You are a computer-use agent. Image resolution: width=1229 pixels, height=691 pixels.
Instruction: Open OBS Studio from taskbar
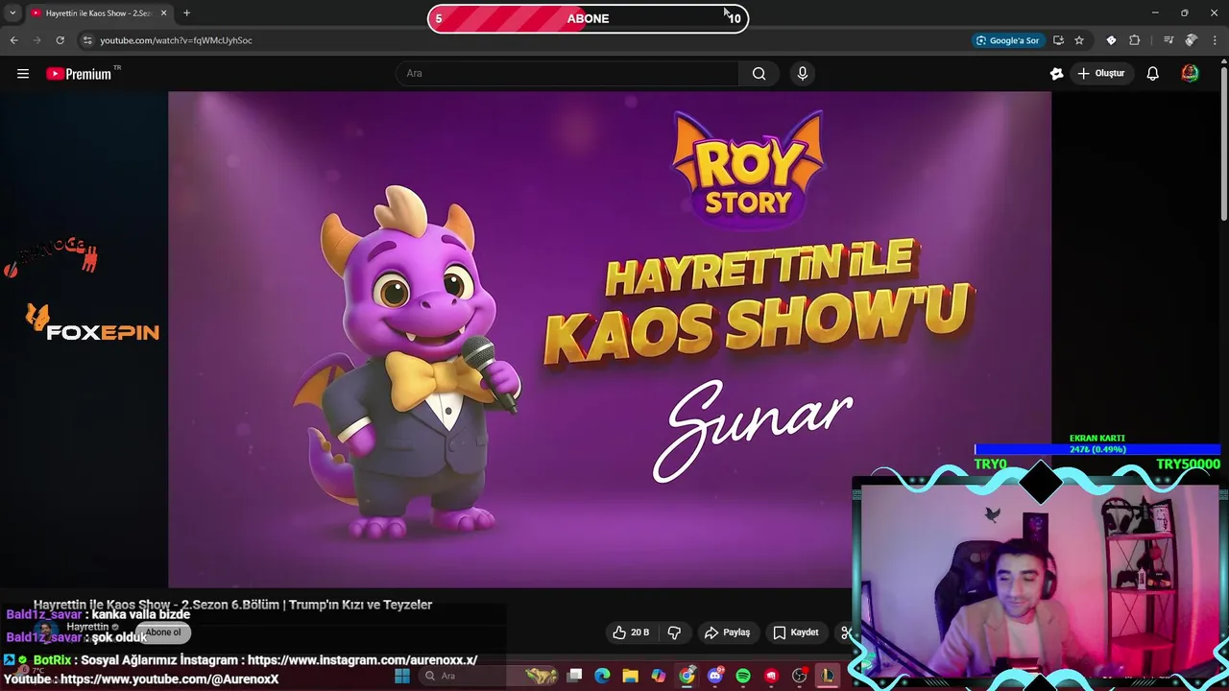pyautogui.click(x=799, y=676)
